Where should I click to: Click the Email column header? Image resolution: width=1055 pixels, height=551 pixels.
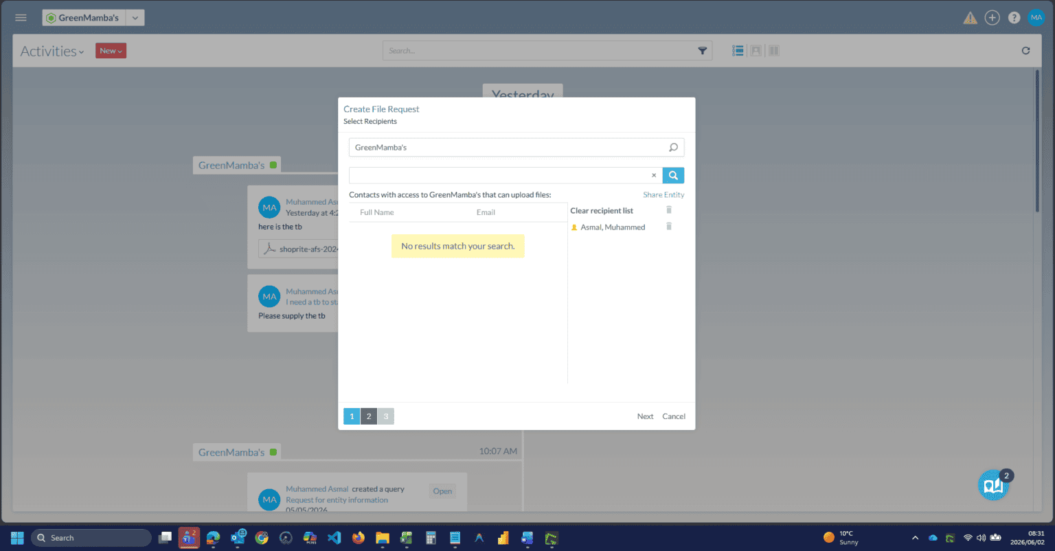486,212
